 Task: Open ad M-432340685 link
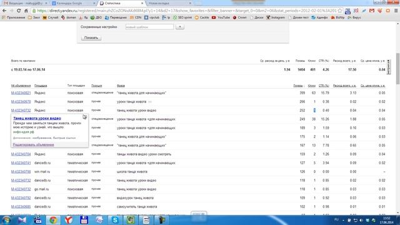click(x=21, y=207)
